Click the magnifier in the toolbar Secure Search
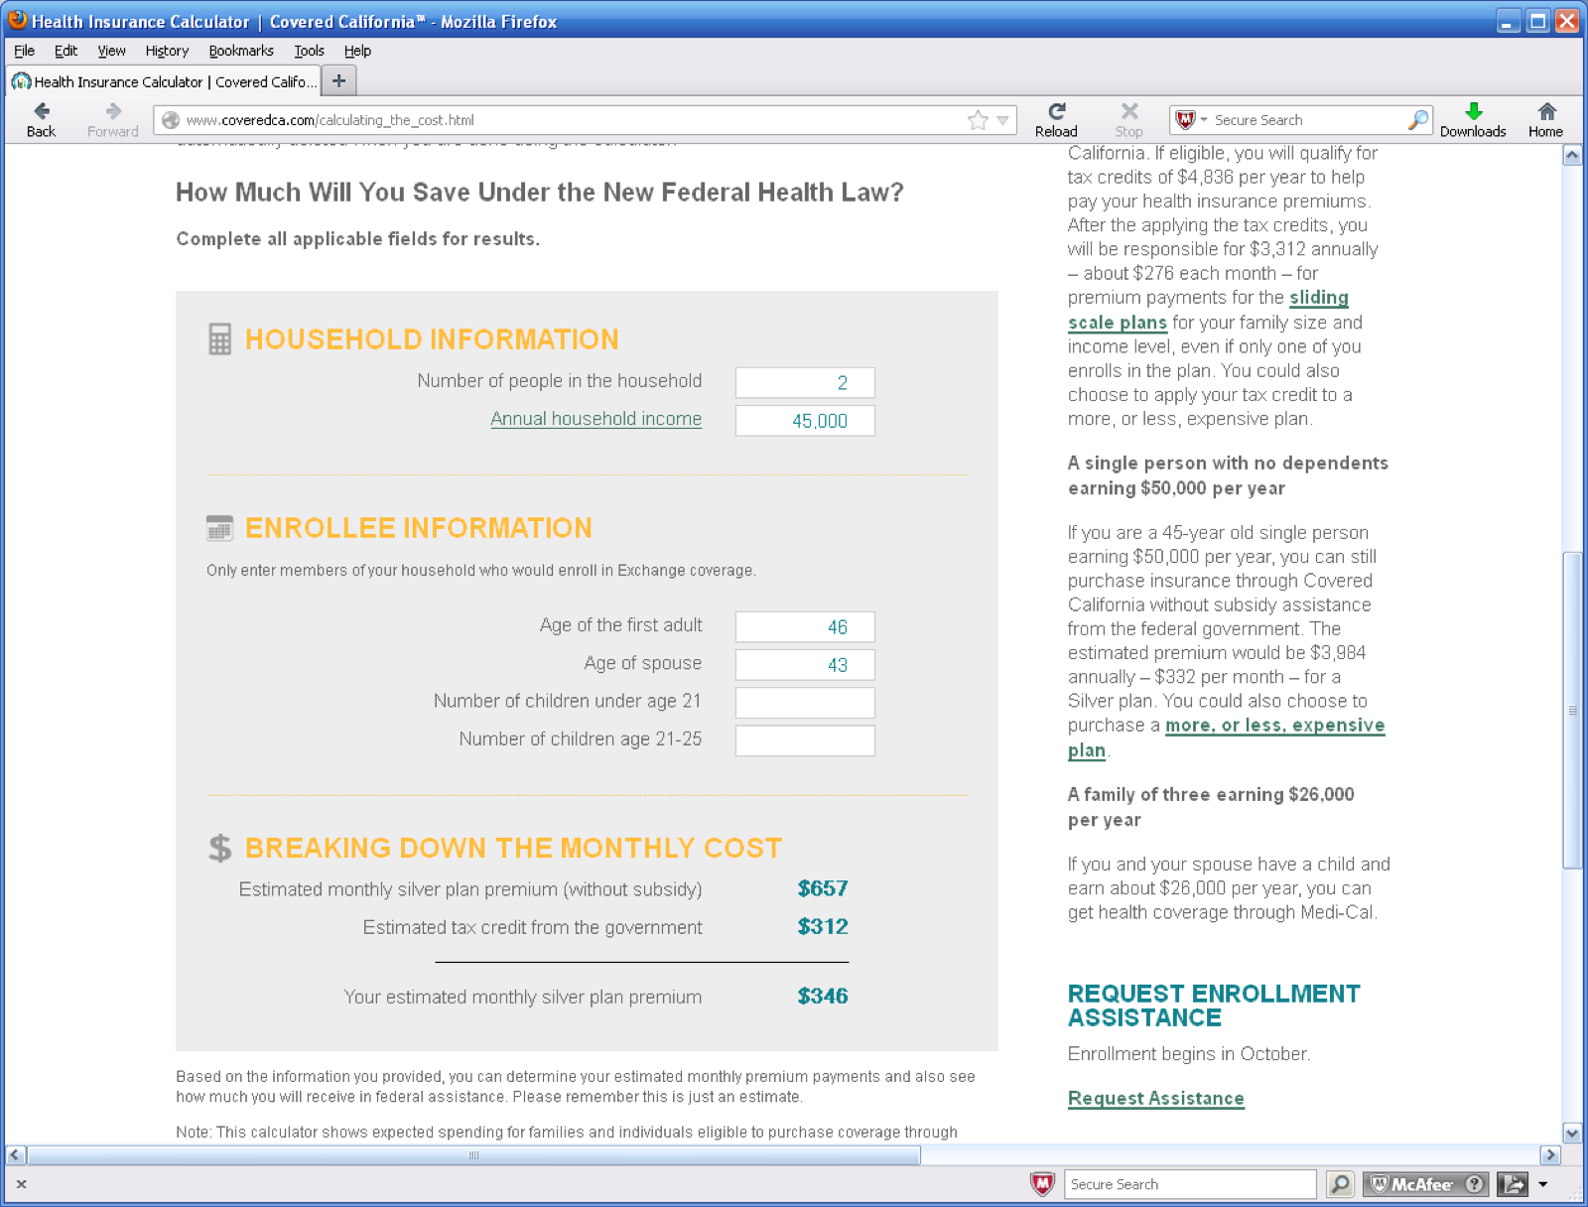The width and height of the screenshot is (1588, 1207). click(1418, 120)
